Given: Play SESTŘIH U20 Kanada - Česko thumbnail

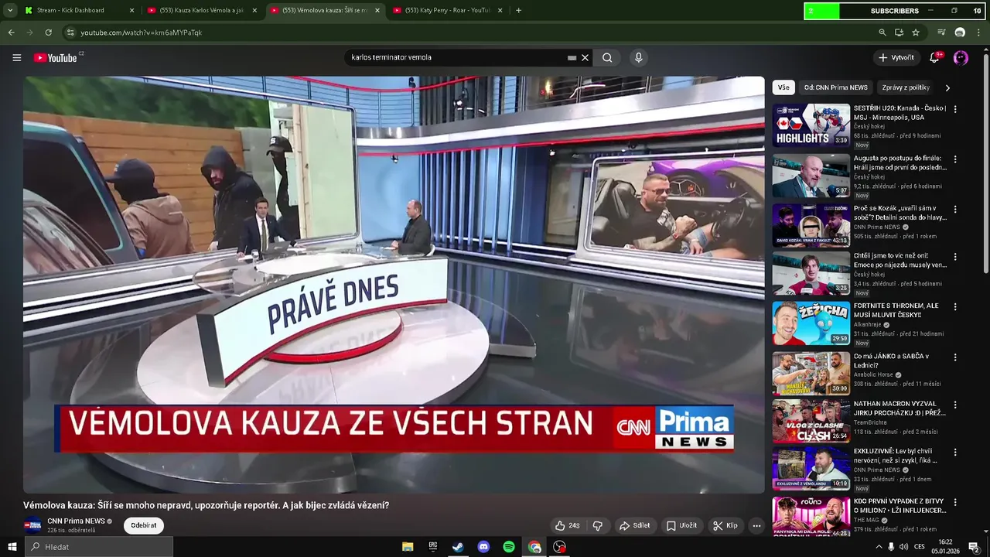Looking at the screenshot, I should coord(811,125).
